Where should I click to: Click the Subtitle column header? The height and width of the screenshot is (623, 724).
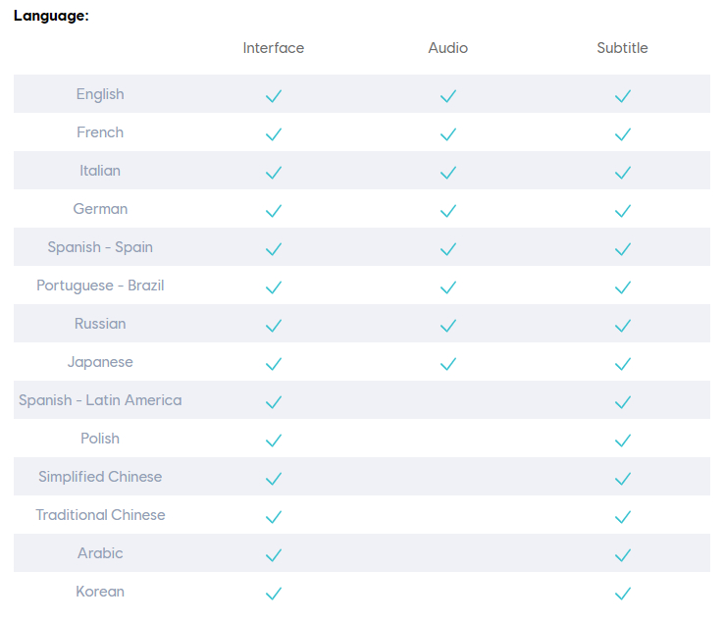click(x=622, y=48)
